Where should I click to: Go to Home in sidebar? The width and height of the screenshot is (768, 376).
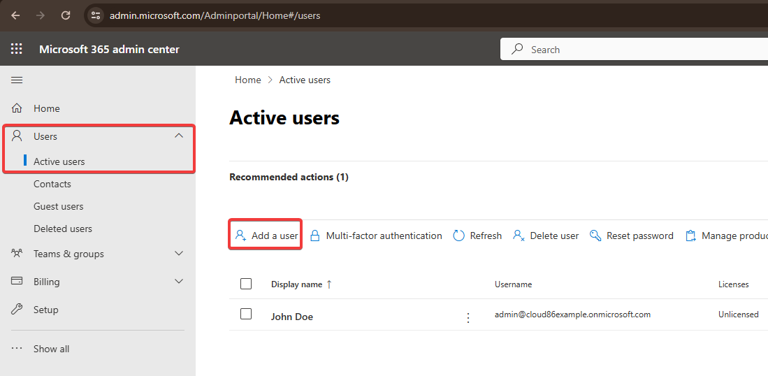[47, 108]
